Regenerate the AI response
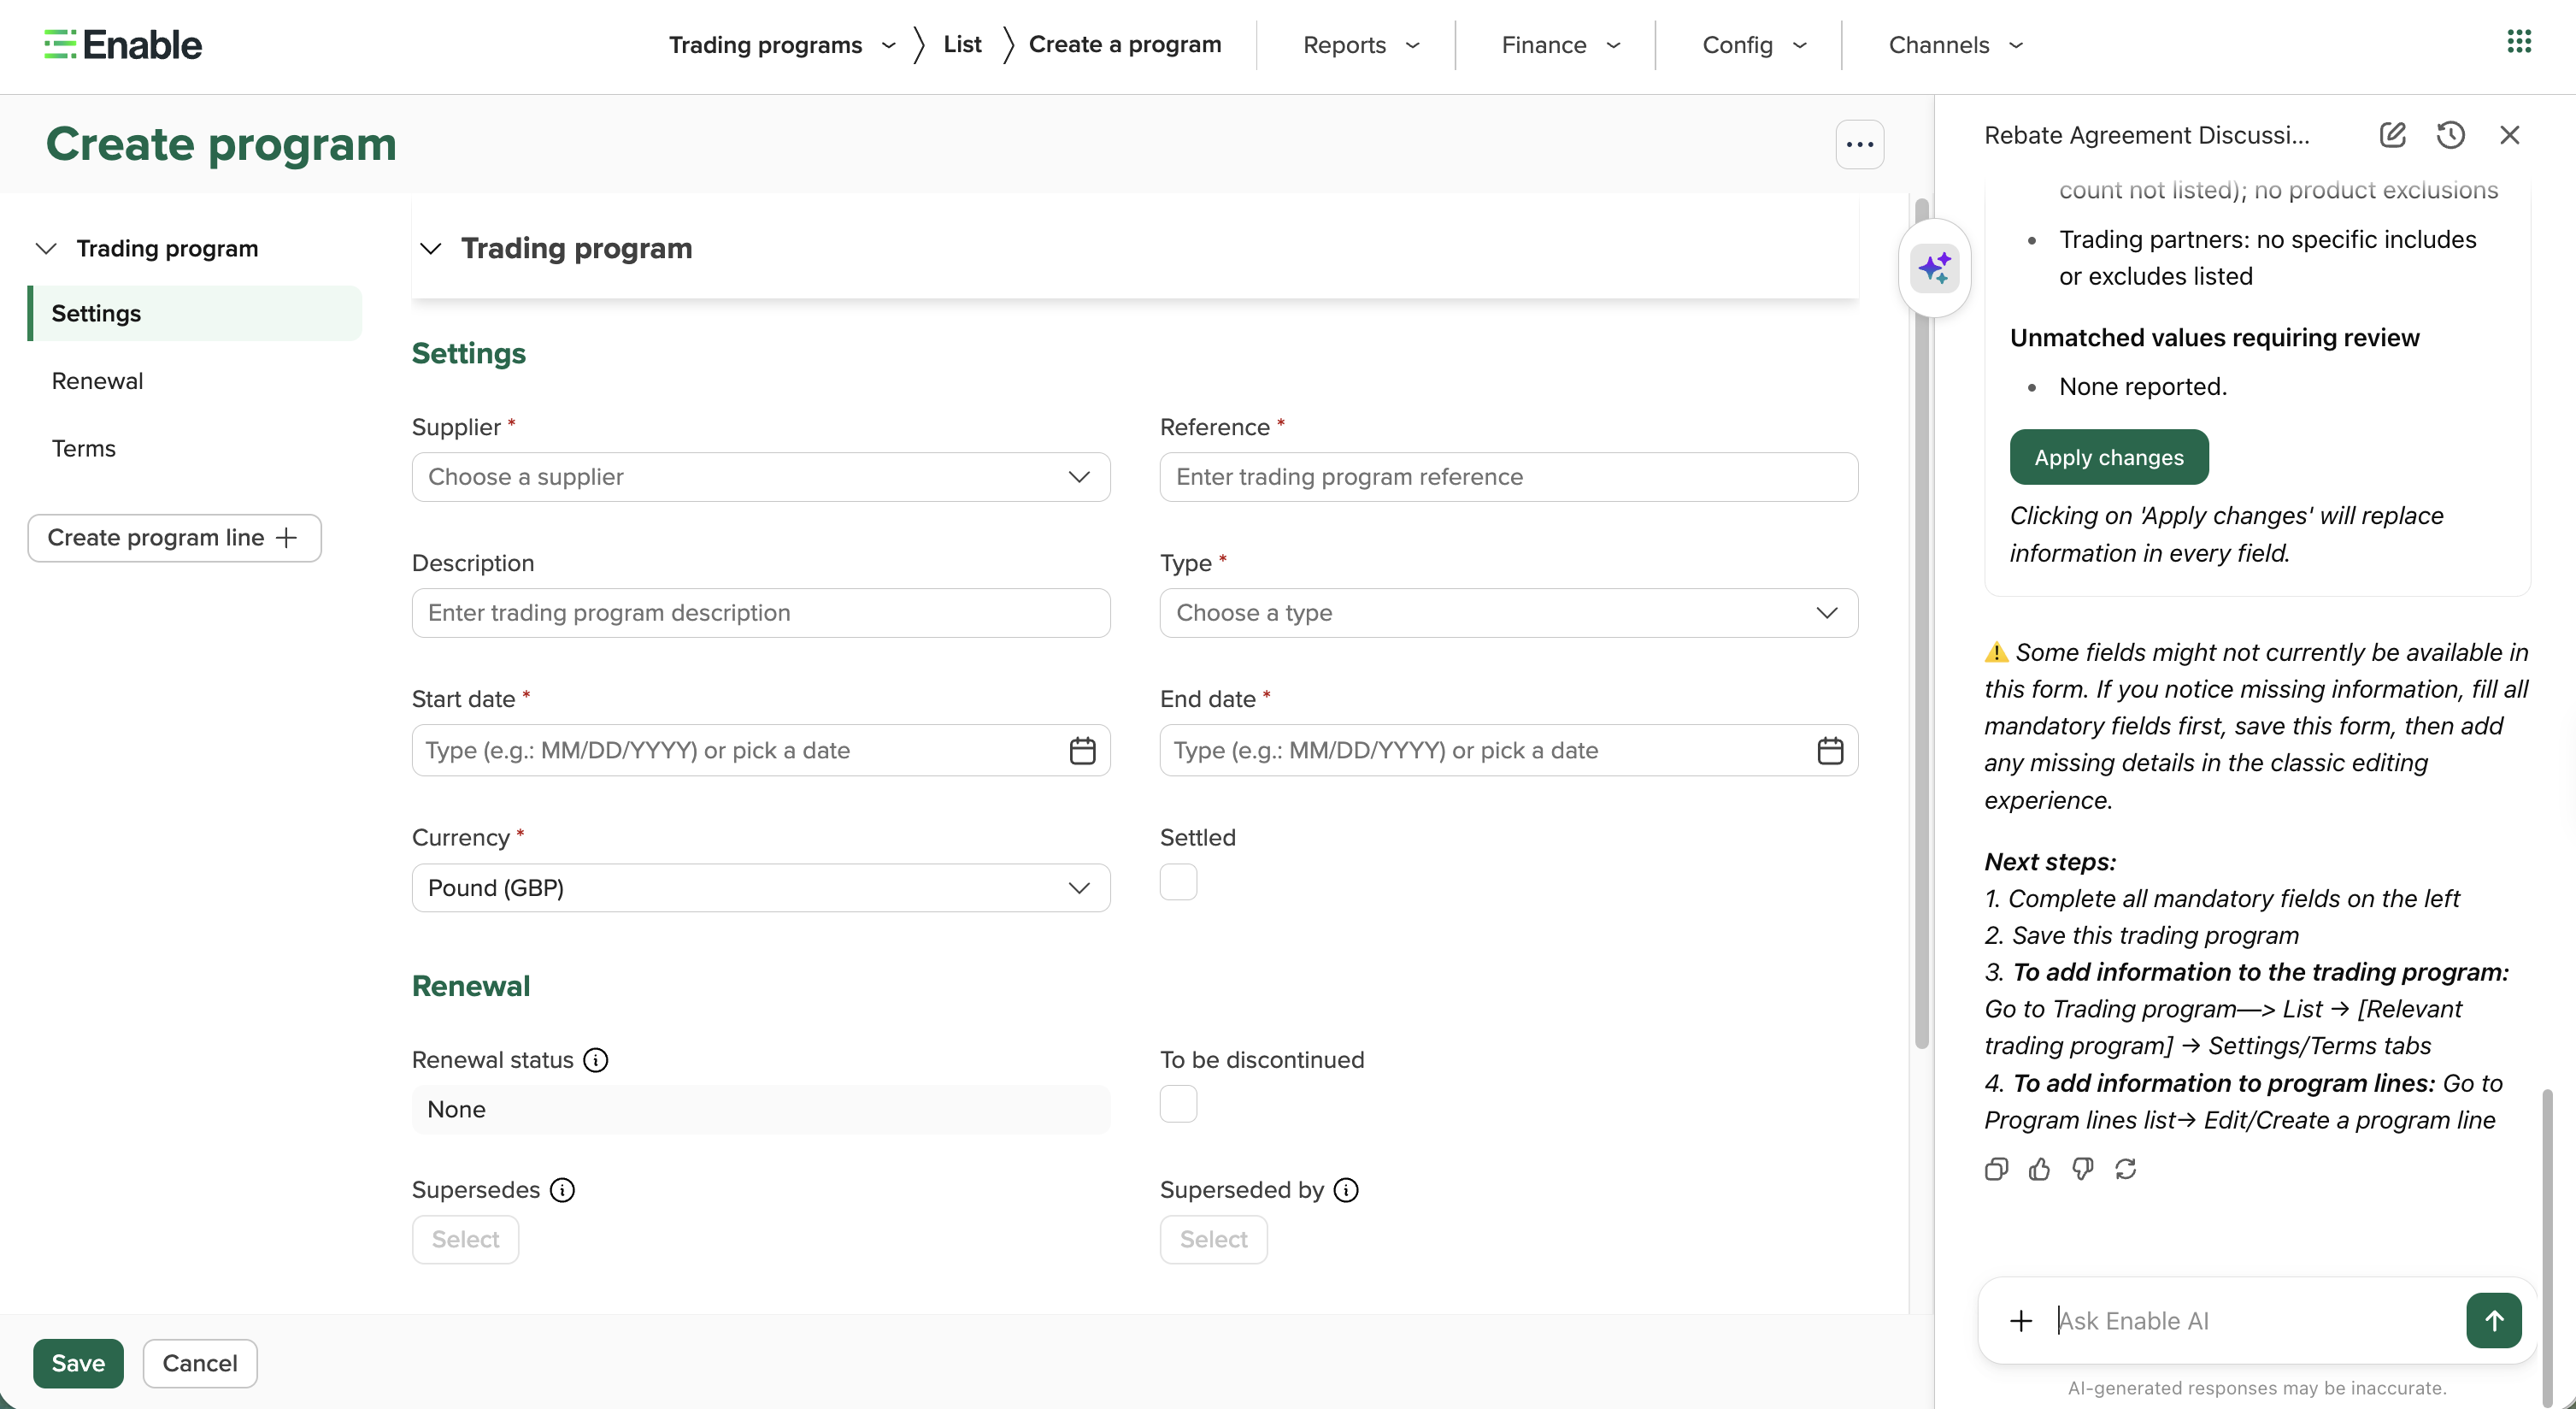Screen dimensions: 2576x1409 click(2125, 1169)
